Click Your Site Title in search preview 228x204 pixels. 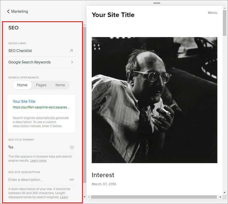[x=24, y=101]
